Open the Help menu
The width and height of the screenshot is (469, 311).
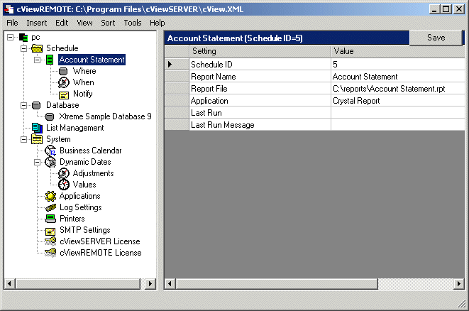click(158, 23)
